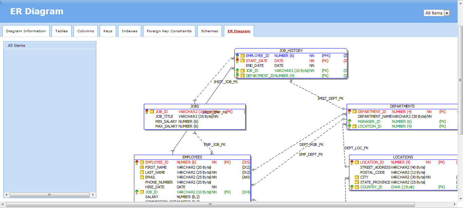463x208 pixels.
Task: Select All Items in the left panel
Action: (x=17, y=45)
